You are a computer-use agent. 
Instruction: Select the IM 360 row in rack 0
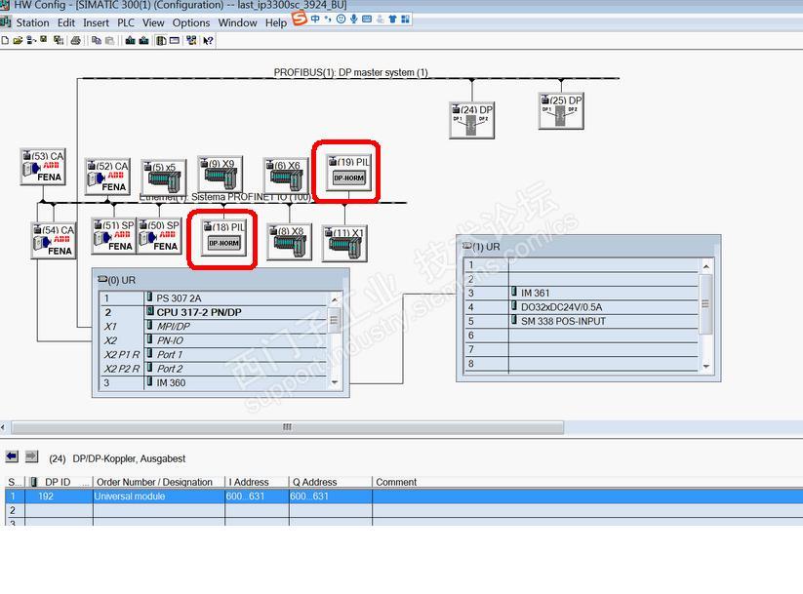click(x=214, y=382)
